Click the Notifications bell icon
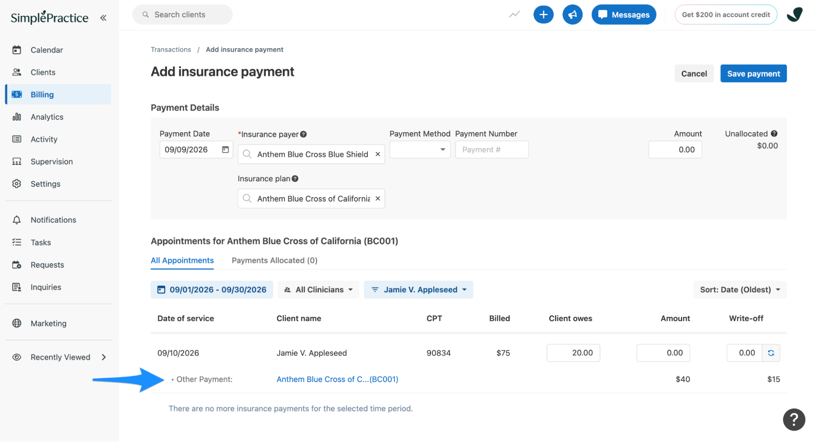The width and height of the screenshot is (816, 442). [x=17, y=220]
